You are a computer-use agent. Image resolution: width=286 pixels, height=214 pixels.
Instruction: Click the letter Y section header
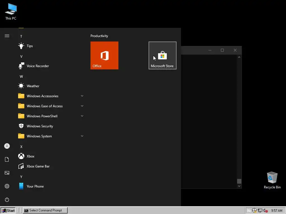pos(21,177)
